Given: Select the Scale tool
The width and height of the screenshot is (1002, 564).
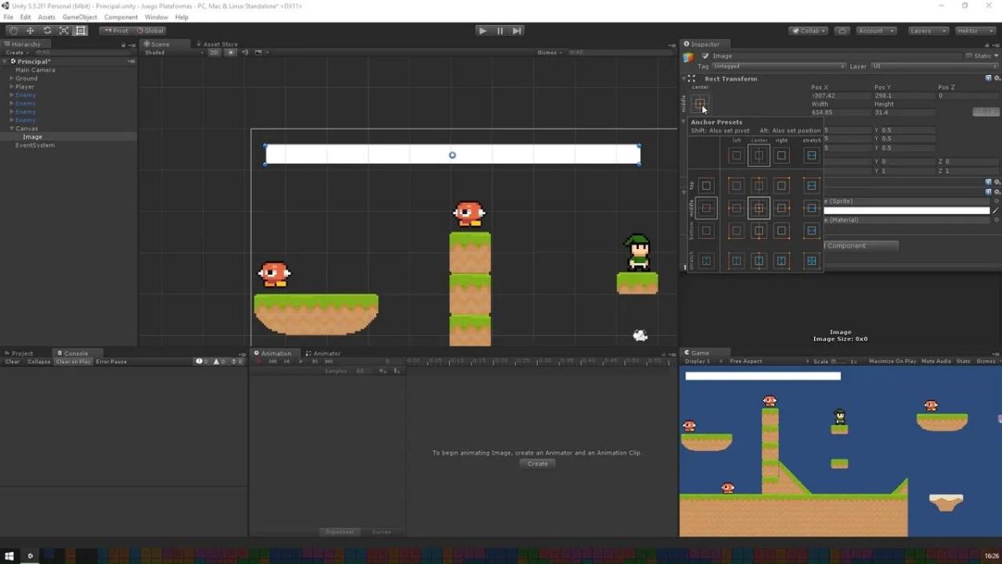Looking at the screenshot, I should pos(63,31).
